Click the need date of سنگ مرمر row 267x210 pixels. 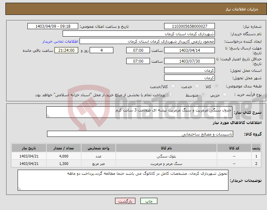coord(29,164)
